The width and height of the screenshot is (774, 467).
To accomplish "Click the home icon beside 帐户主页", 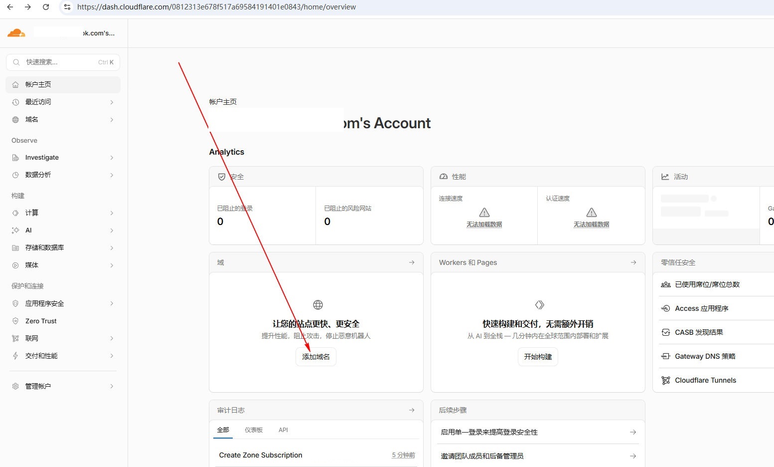I will tap(15, 85).
